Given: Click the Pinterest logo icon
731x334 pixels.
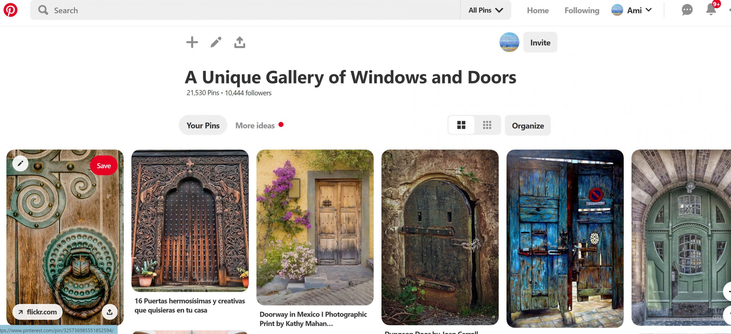Looking at the screenshot, I should pos(11,10).
